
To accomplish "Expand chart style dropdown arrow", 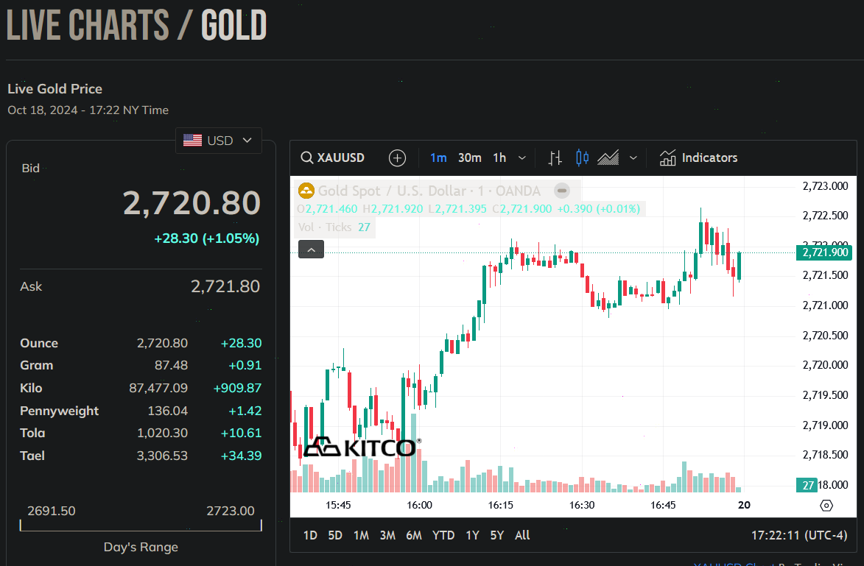I will click(x=633, y=158).
